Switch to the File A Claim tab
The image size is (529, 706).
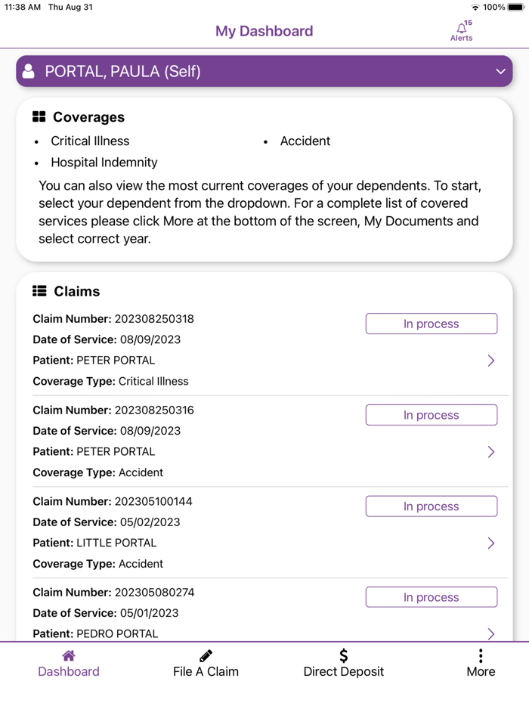pos(206,663)
